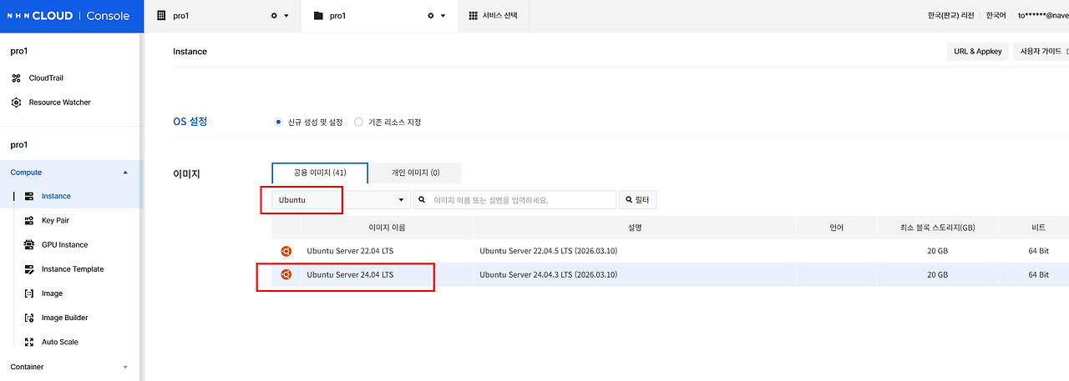The width and height of the screenshot is (1069, 381).
Task: Click the Key Pair icon
Action: pos(29,221)
